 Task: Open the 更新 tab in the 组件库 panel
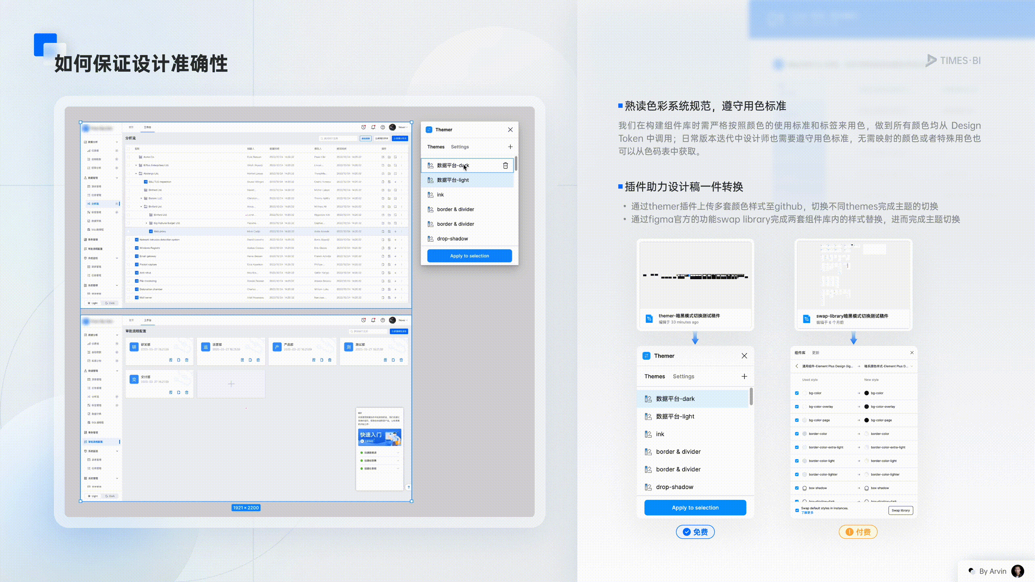pos(815,352)
